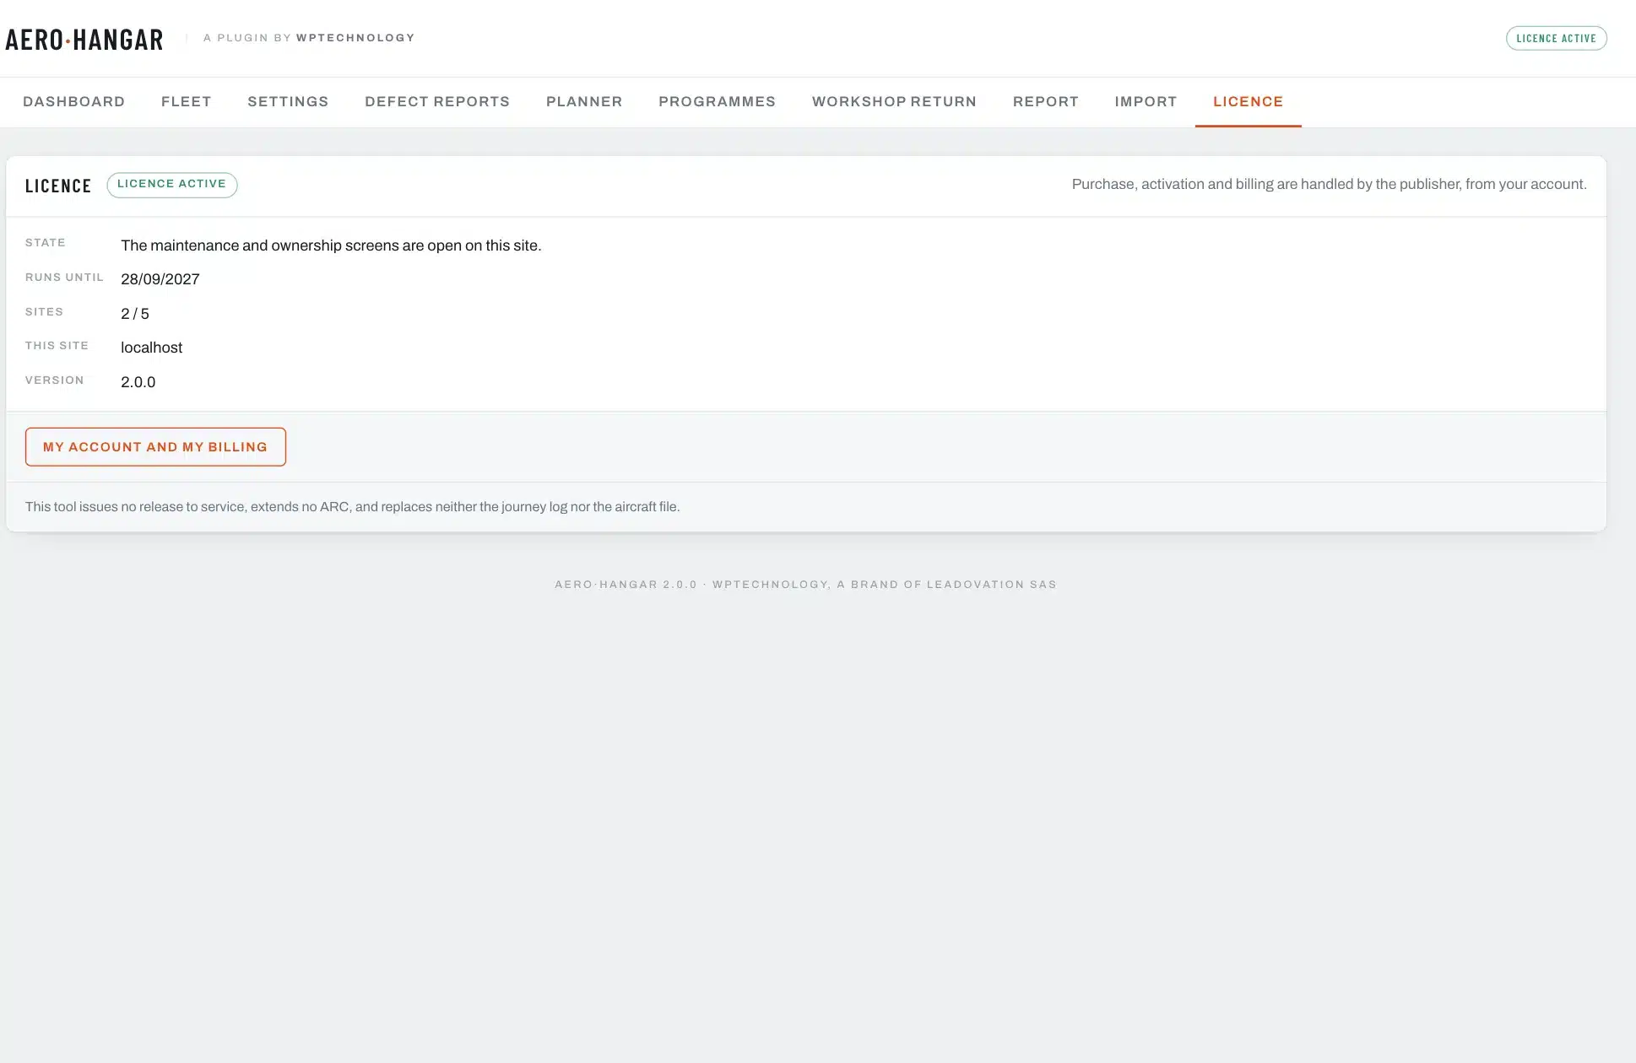The height and width of the screenshot is (1063, 1636).
Task: Open the Programmes tab
Action: coord(717,102)
